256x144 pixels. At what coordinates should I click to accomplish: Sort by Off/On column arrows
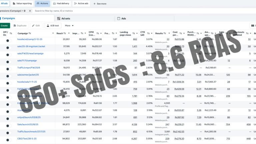click(x=11, y=33)
